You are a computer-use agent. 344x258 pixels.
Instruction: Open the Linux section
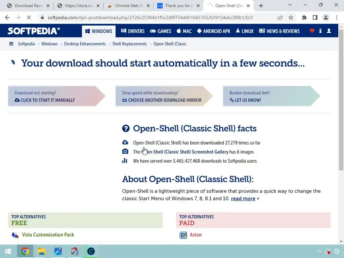[x=245, y=31]
